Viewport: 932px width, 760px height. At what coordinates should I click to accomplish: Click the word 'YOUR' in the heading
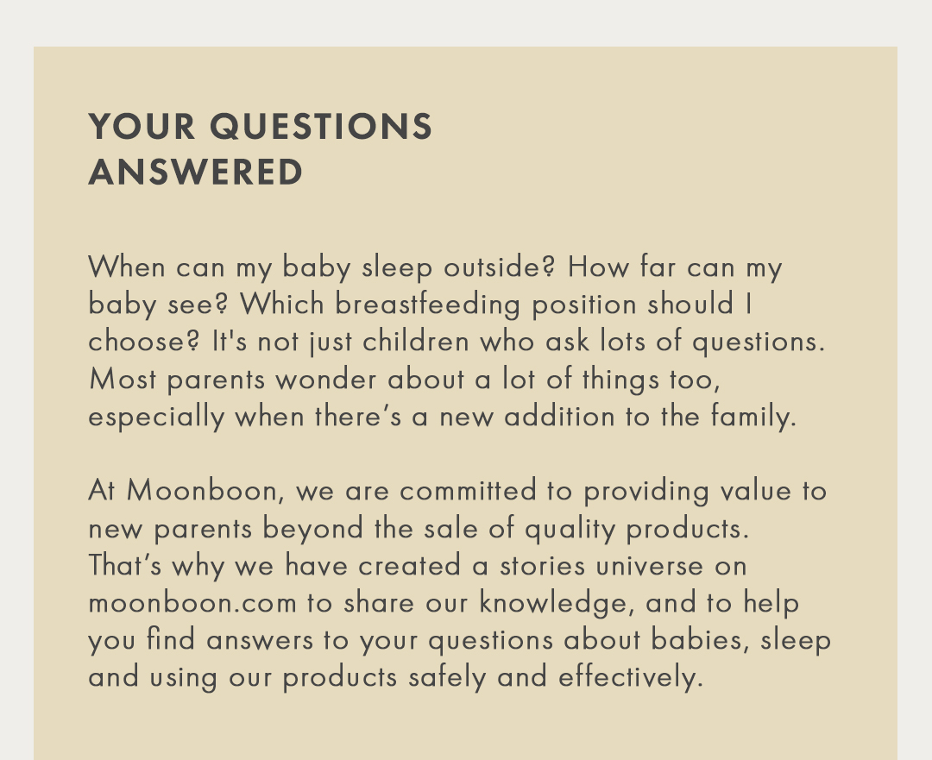tap(142, 127)
